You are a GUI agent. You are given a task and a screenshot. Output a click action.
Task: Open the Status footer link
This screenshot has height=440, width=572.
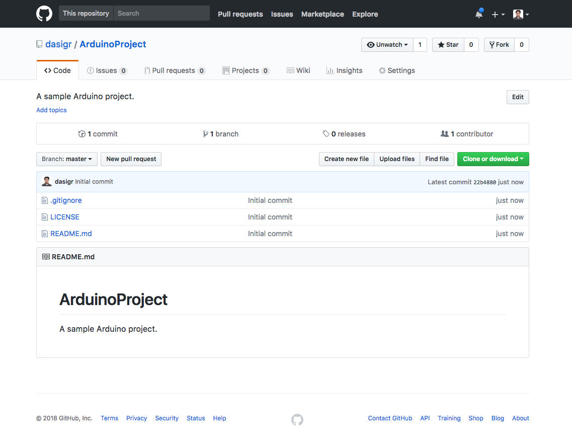pos(196,418)
